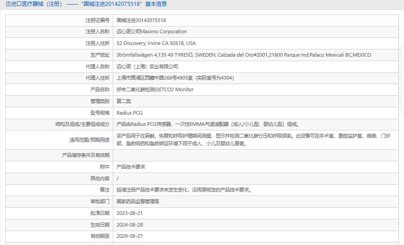Select the 第二类 value
Image resolution: width=404 pixels, height=245 pixels.
click(124, 101)
